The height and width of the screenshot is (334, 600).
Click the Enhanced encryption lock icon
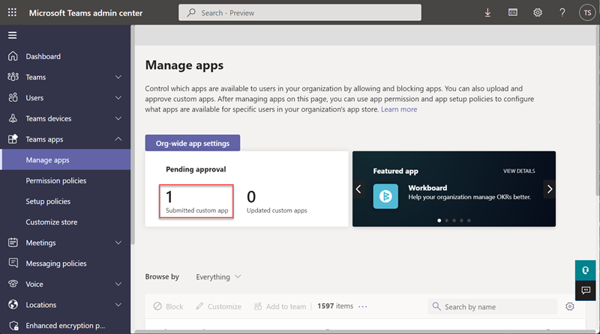tap(13, 325)
